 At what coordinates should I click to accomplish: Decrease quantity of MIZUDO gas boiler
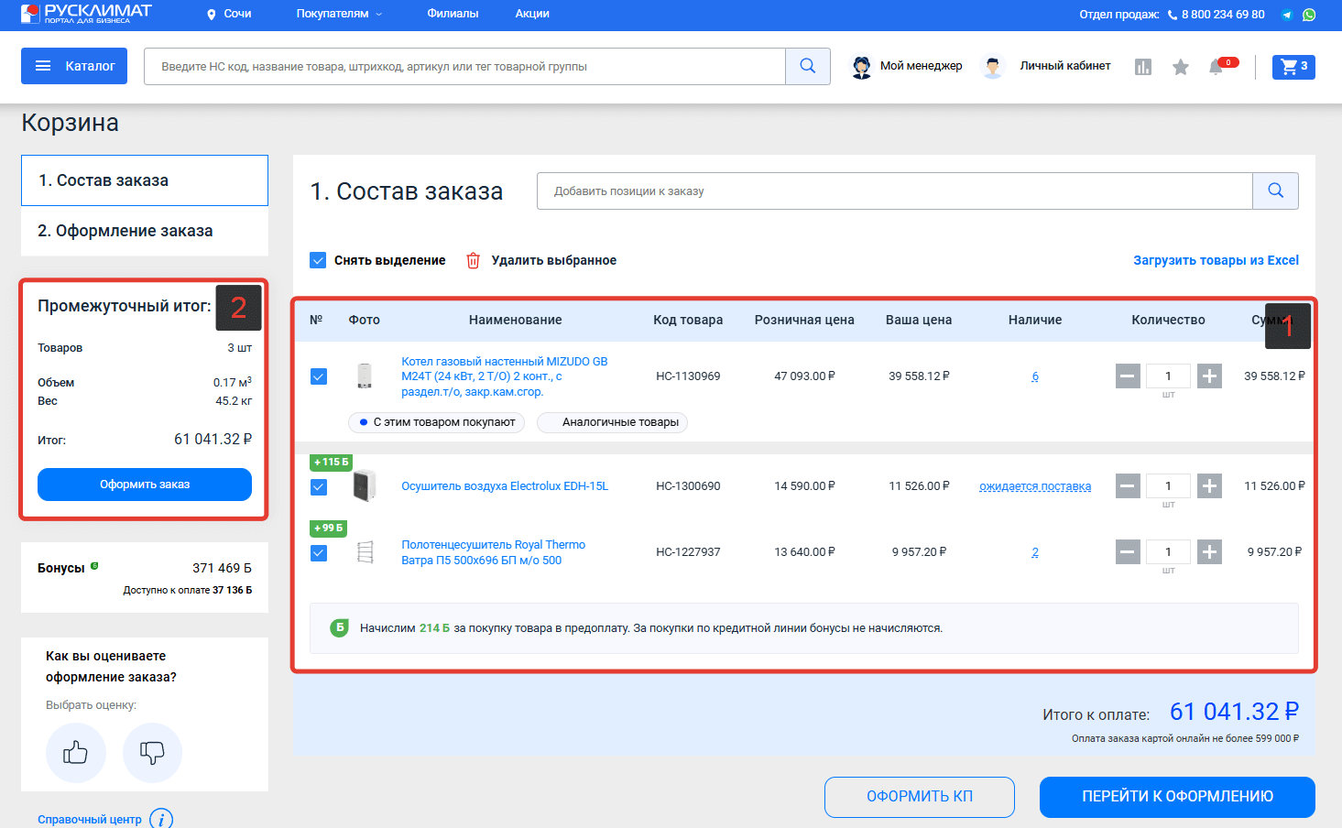click(x=1128, y=376)
